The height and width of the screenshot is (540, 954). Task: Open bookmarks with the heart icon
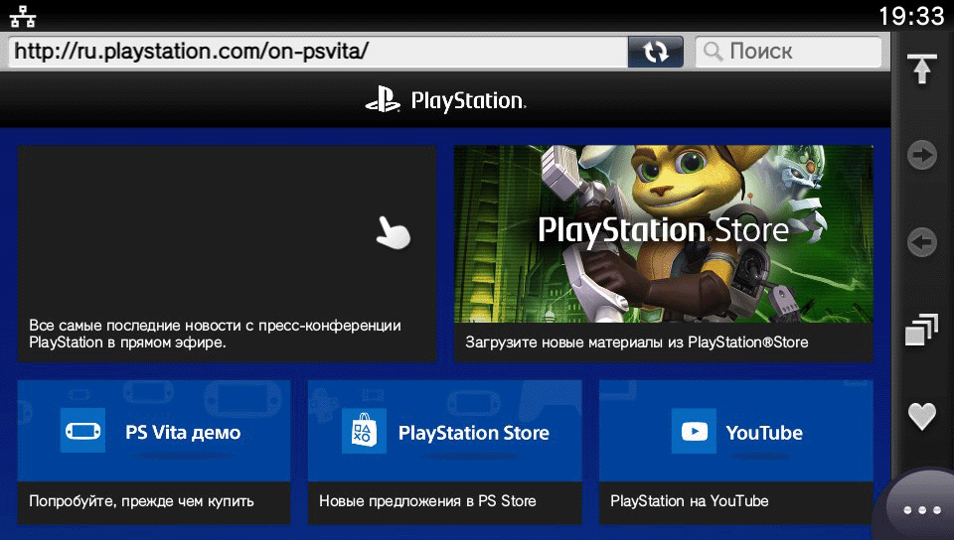tap(922, 417)
